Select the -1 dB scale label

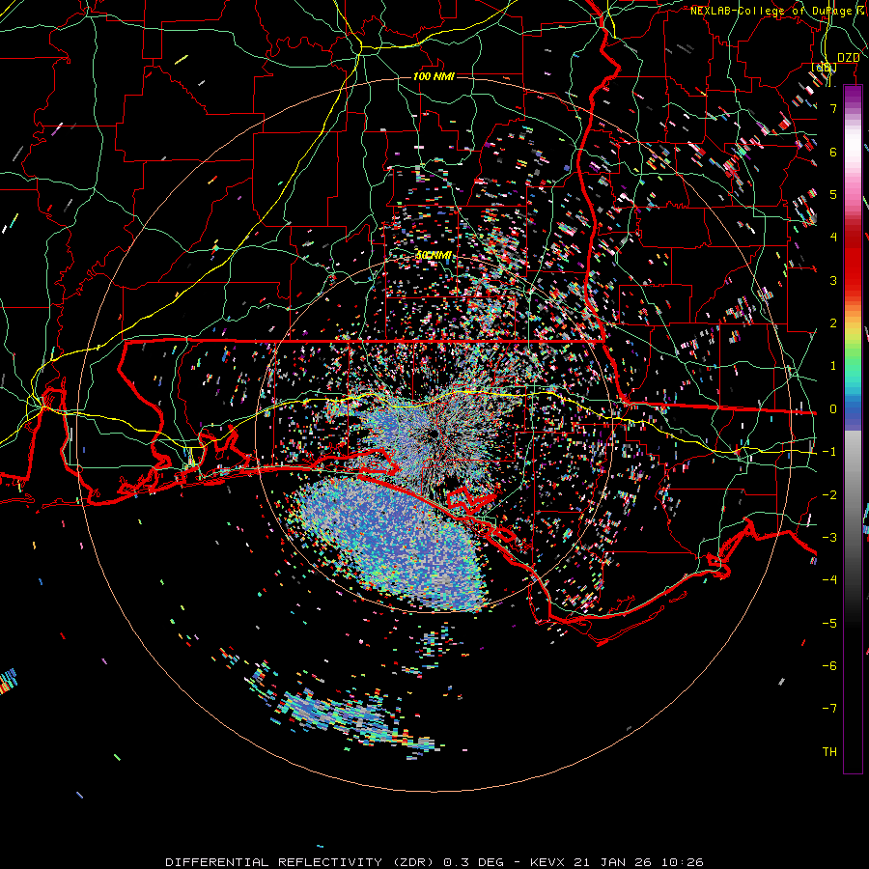(x=829, y=452)
